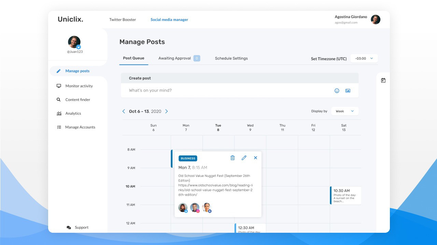
Task: Open Content finder in sidebar
Action: click(77, 100)
